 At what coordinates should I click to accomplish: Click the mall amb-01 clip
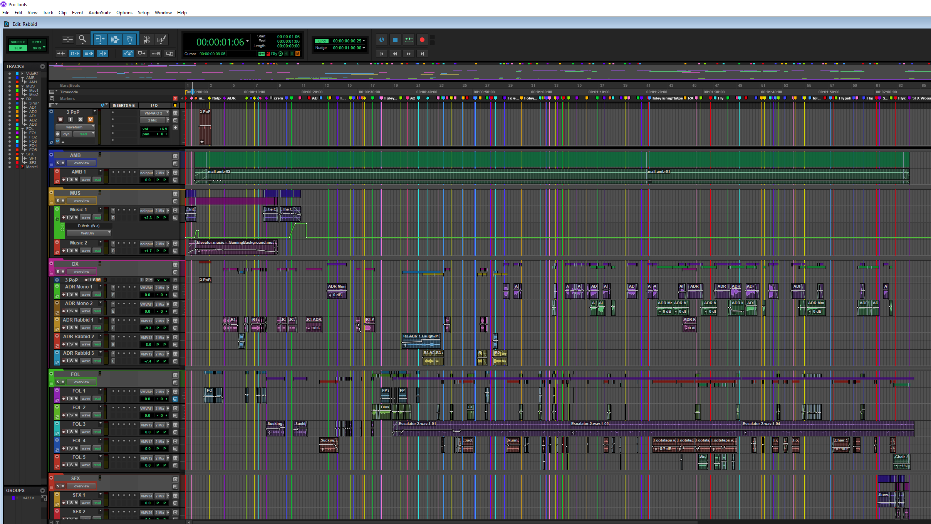(x=778, y=176)
